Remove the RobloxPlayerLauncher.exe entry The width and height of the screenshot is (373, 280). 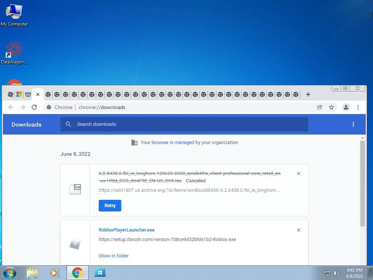coord(299,230)
